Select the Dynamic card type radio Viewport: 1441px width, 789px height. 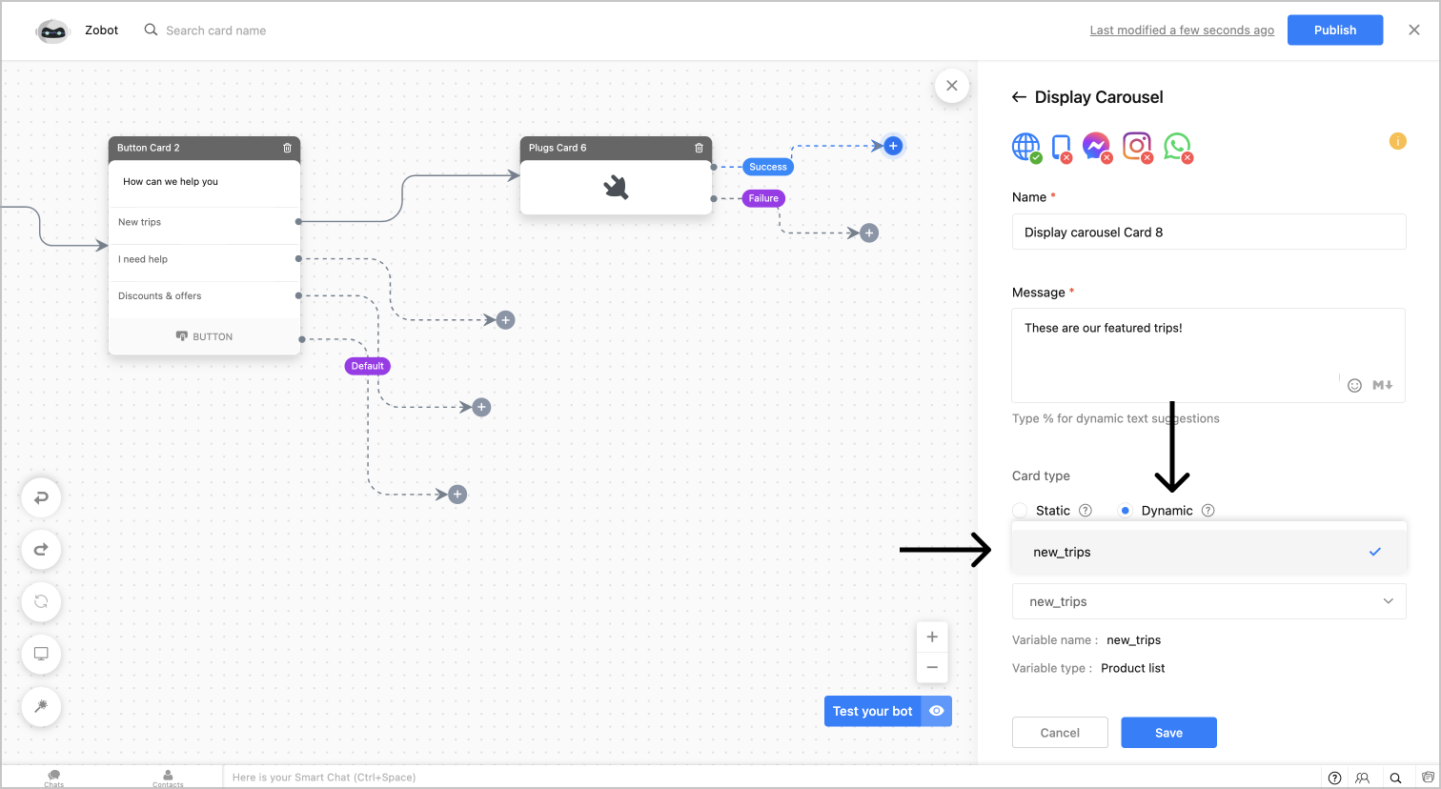click(x=1126, y=511)
